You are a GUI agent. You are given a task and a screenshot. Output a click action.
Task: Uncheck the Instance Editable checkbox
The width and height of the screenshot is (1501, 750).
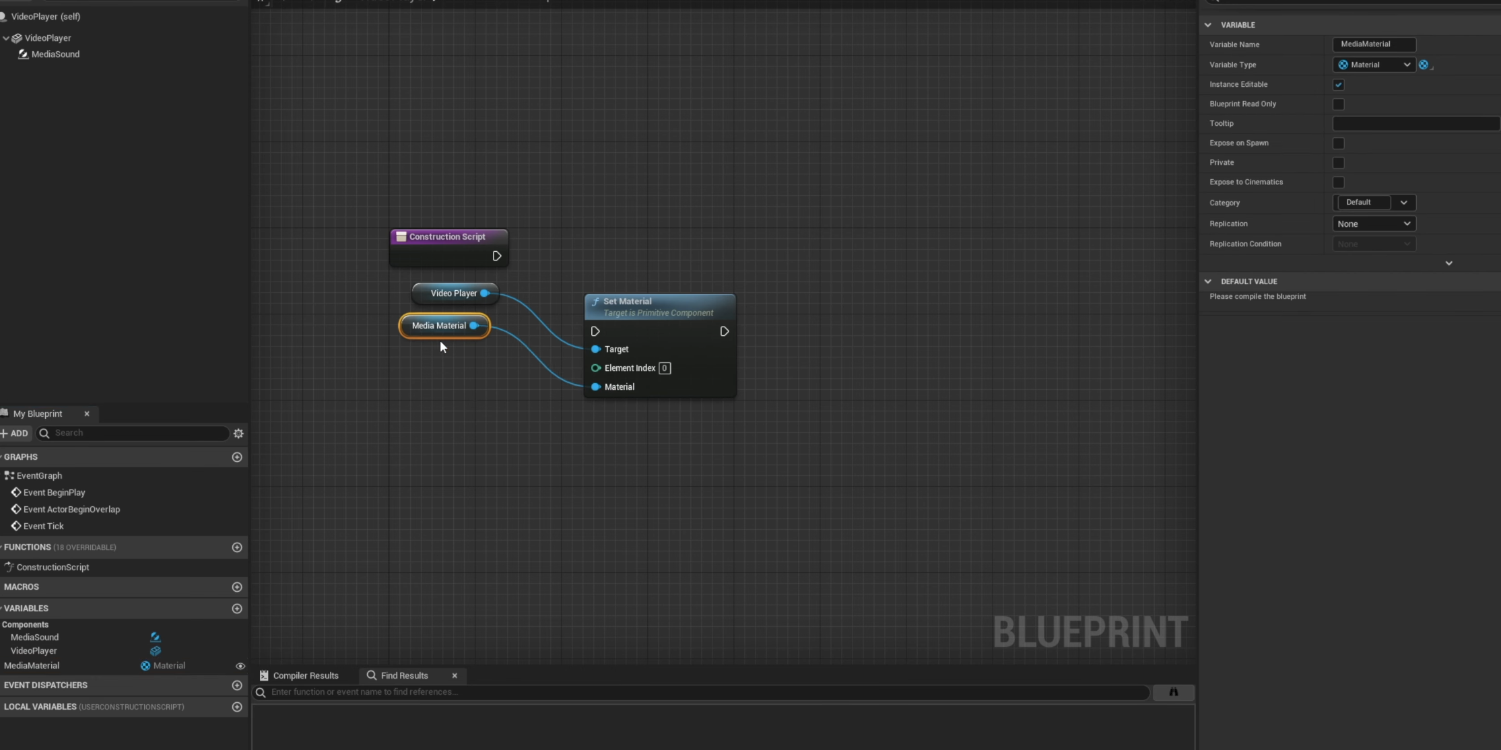pos(1339,85)
